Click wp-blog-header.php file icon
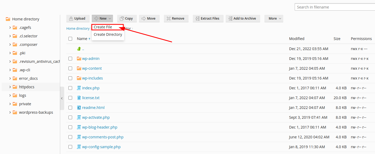 coord(79,127)
